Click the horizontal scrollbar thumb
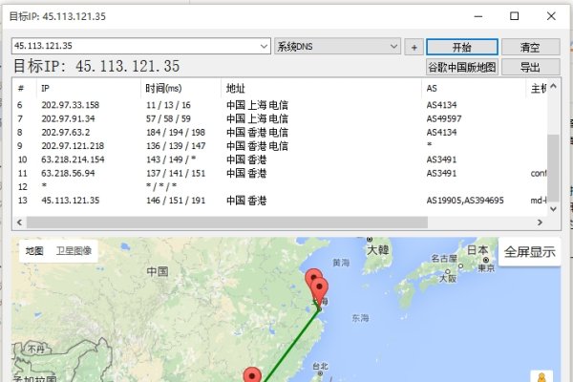Viewport: 573px width, 382px height. pyautogui.click(x=227, y=222)
